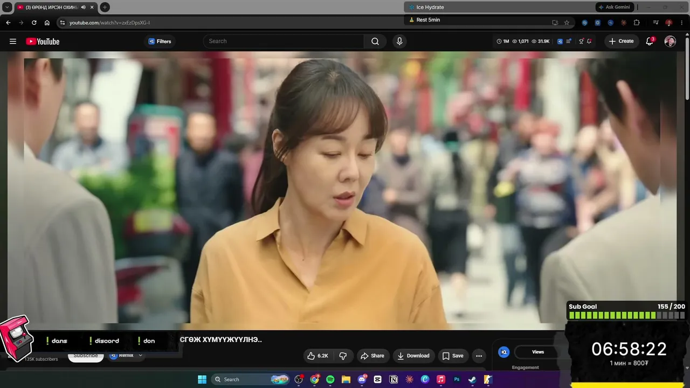690x388 pixels.
Task: Download the video
Action: (413, 356)
